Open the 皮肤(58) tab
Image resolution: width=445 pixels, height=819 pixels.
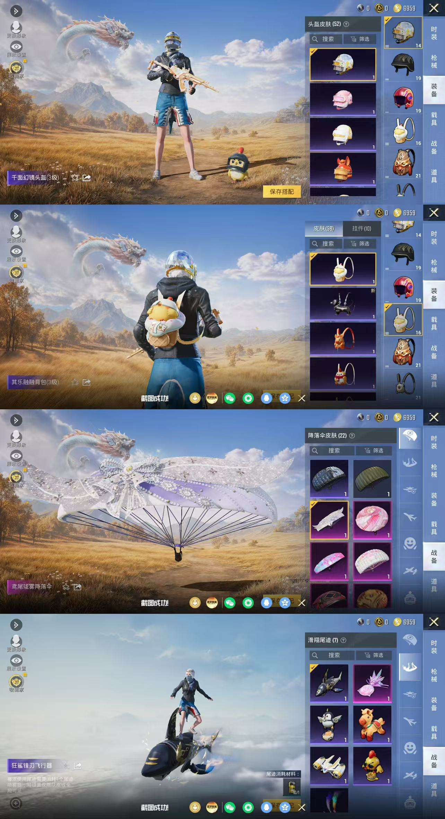coord(324,229)
